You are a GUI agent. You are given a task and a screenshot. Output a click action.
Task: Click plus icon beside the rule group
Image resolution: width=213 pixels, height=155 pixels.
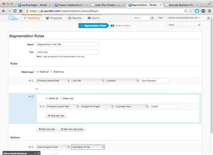29,97
